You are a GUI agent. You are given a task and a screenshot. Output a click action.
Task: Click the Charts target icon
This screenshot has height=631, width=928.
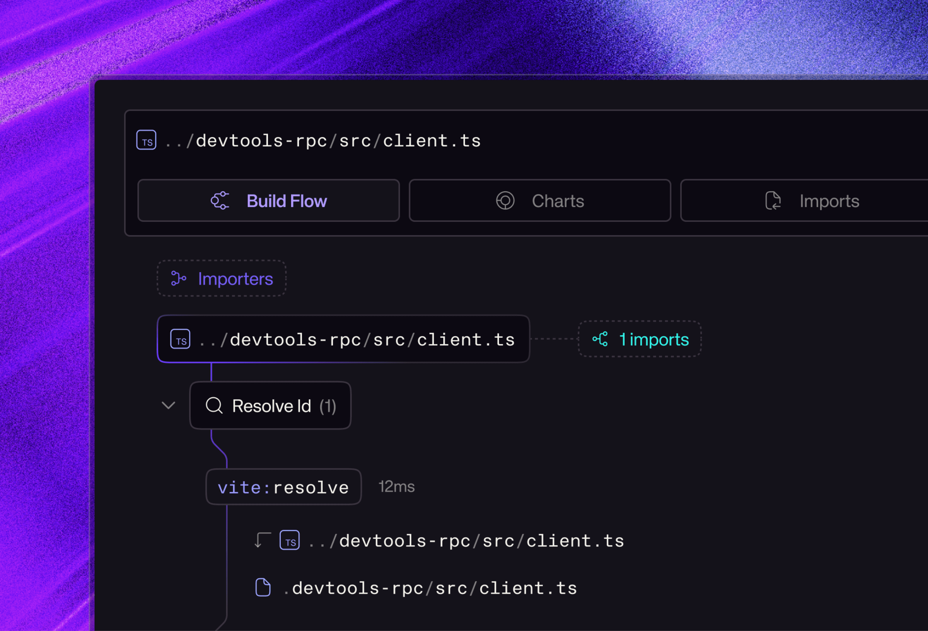point(505,201)
